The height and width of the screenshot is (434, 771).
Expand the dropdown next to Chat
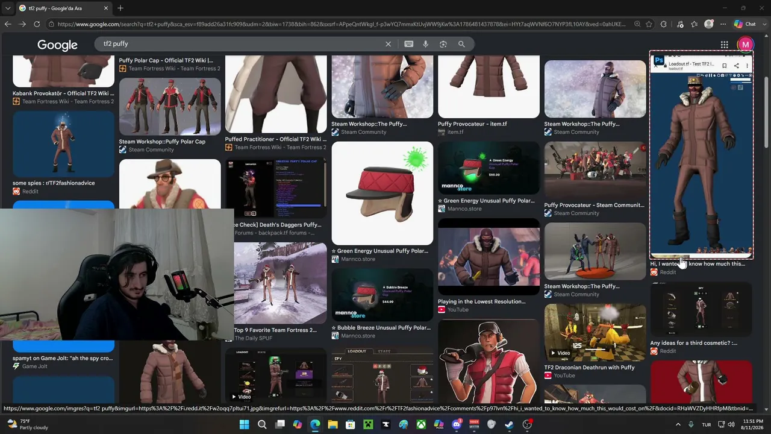(764, 24)
